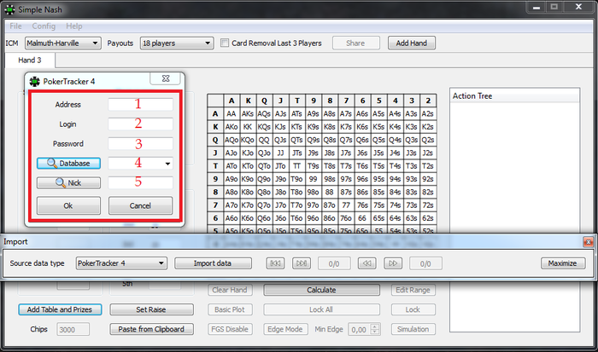Image resolution: width=598 pixels, height=352 pixels.
Task: Select AKo cell in hand matrix
Action: click(x=232, y=127)
